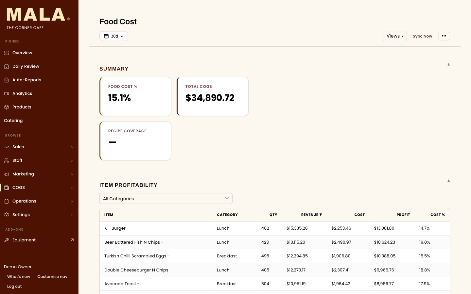This screenshot has width=471, height=294.
Task: Click the K - Burger item row
Action: 275,228
